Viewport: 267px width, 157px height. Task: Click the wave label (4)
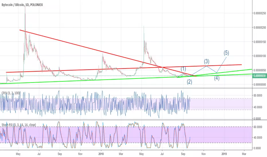click(x=217, y=78)
